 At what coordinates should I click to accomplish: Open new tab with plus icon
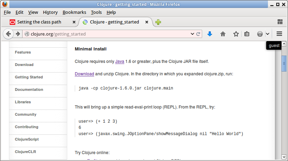coord(158,22)
